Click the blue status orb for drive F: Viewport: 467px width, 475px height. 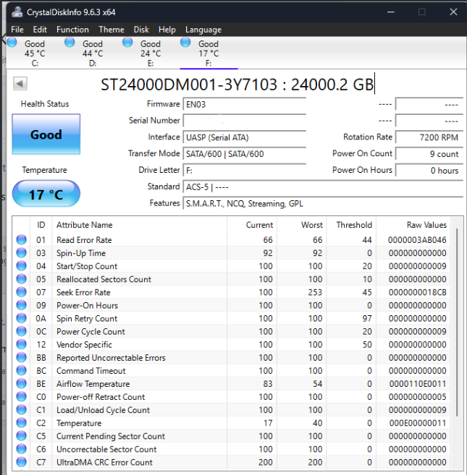point(185,42)
